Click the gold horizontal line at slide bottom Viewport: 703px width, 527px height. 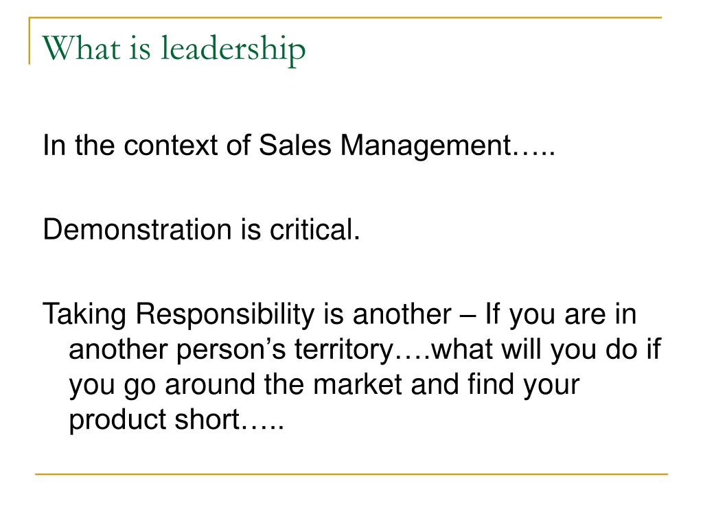click(x=351, y=473)
